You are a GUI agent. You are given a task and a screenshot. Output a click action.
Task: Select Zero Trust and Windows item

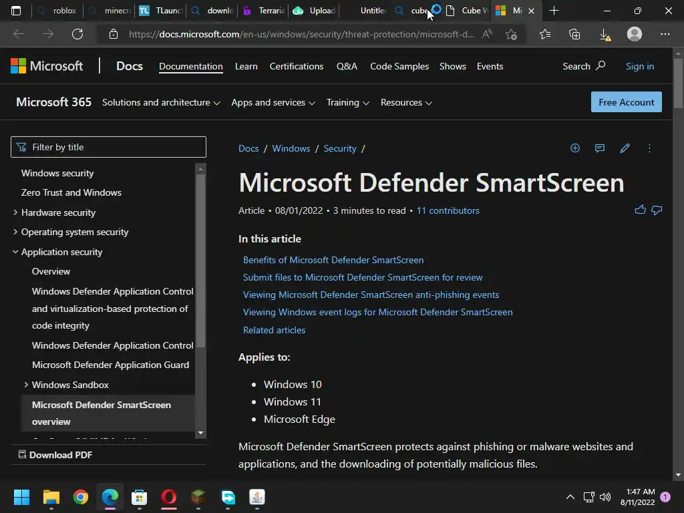[71, 192]
